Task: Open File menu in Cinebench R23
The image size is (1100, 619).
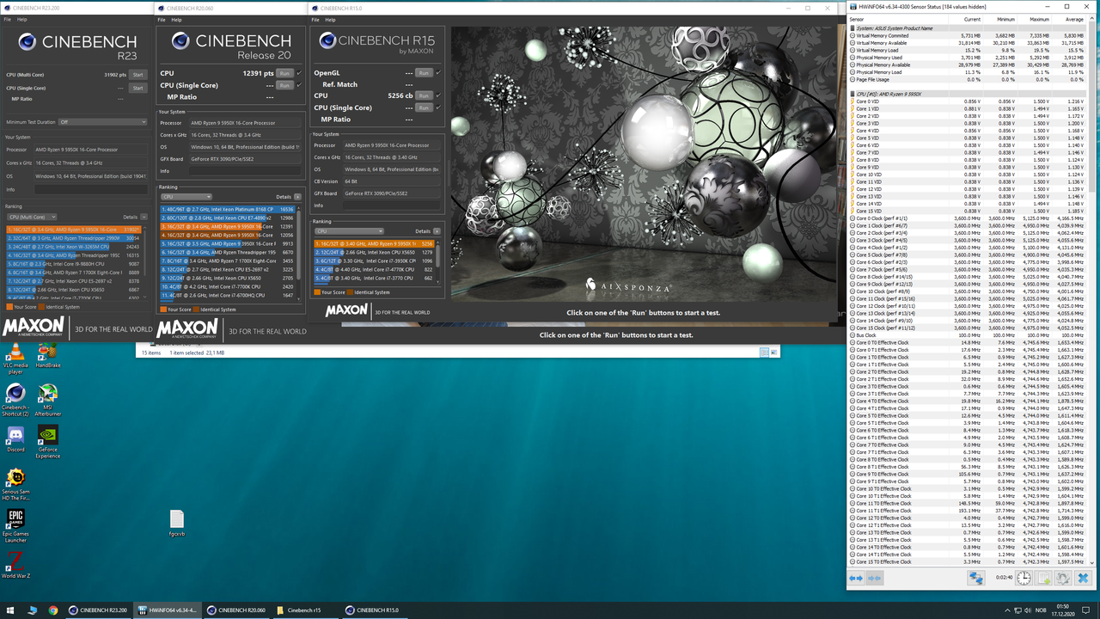Action: [x=8, y=19]
